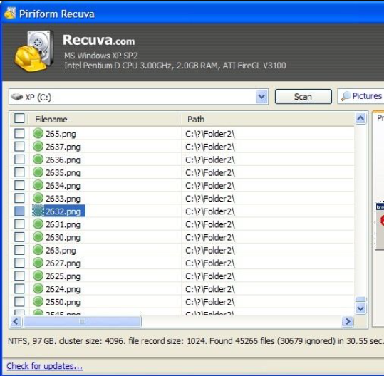Tick the checkbox for 2624.png
384x376 pixels.
tap(19, 289)
